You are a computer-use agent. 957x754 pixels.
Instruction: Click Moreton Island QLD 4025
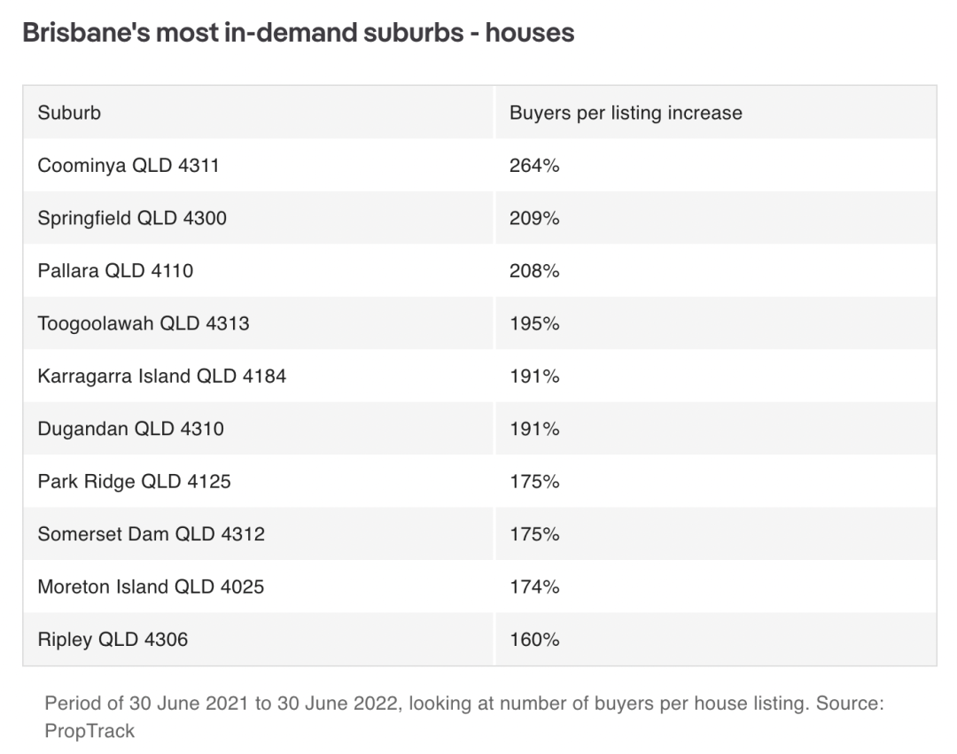(x=151, y=587)
